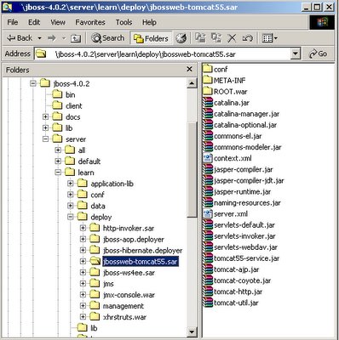The image size is (339, 340).
Task: Click the Up folder toolbar icon
Action: (76, 38)
